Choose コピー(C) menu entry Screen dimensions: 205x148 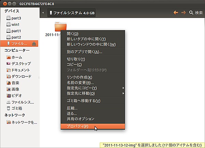[93, 64]
